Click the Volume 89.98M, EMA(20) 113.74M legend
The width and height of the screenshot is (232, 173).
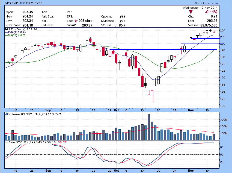pos(35,114)
